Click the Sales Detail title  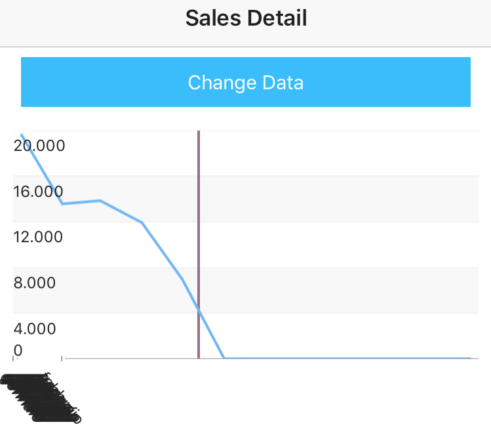[246, 18]
